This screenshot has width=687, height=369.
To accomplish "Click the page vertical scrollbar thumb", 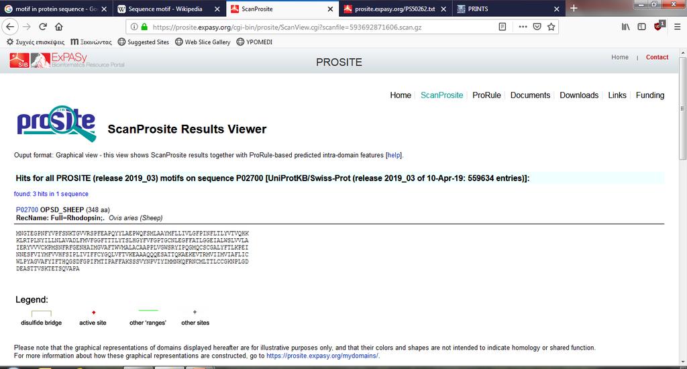I will [x=682, y=108].
